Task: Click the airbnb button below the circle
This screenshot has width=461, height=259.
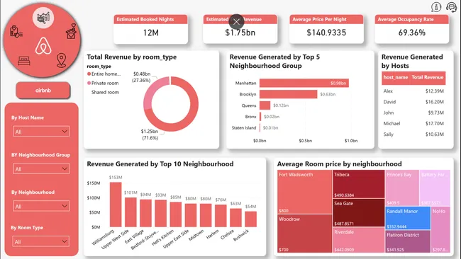Action: [43, 91]
